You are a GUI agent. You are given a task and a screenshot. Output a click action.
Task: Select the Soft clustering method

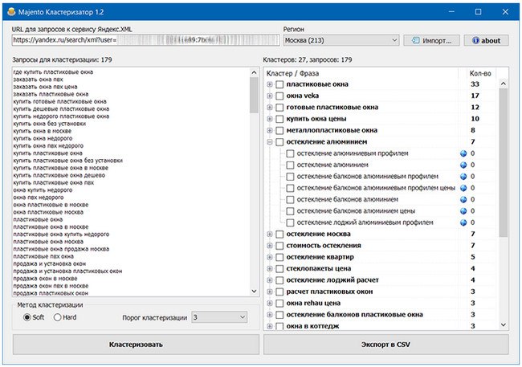[x=27, y=317]
